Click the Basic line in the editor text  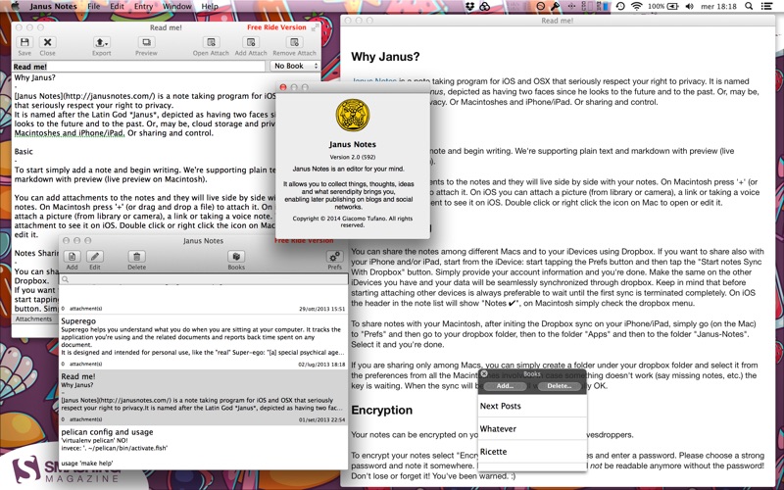click(x=24, y=151)
